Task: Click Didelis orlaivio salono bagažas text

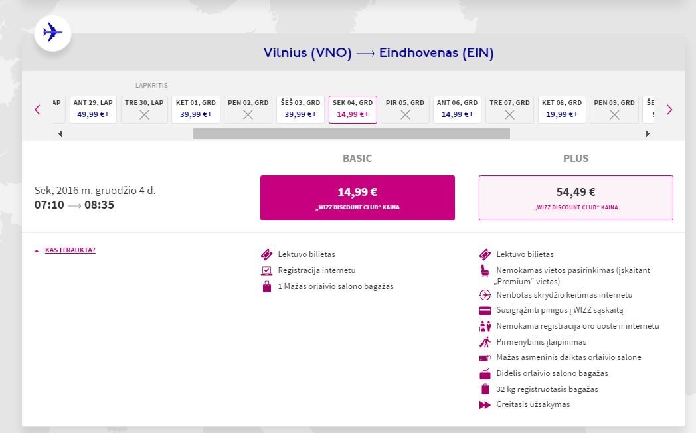Action: click(x=552, y=373)
